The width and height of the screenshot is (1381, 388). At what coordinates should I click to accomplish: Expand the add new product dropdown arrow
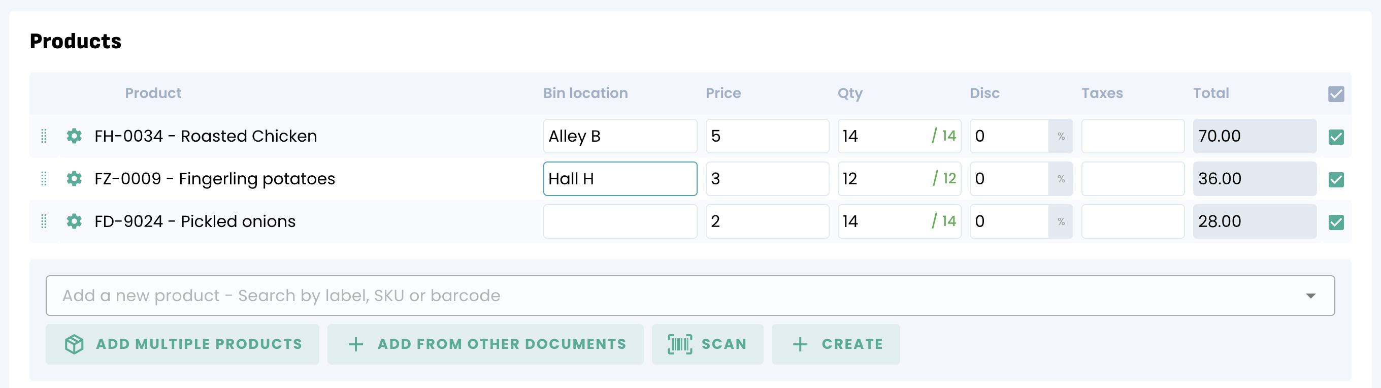pyautogui.click(x=1310, y=296)
